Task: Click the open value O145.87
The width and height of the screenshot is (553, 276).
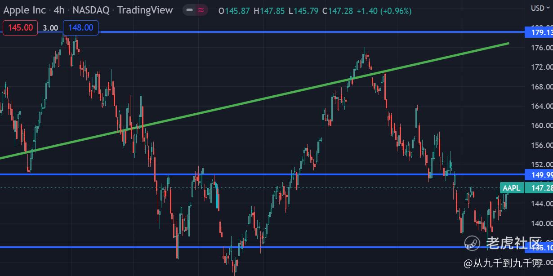Action: coord(234,11)
